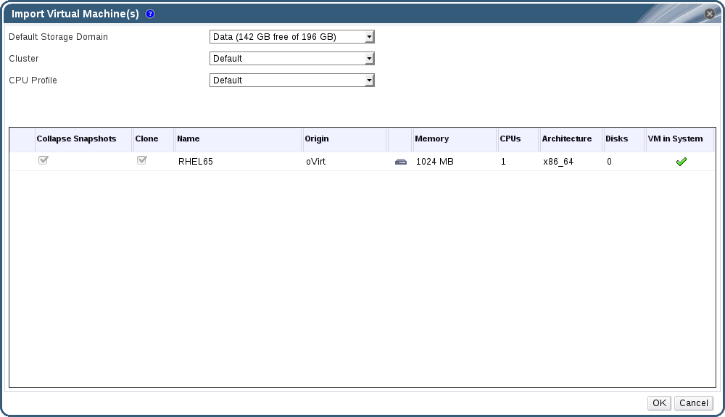Viewport: 725px width, 417px height.
Task: Toggle Collapse Snapshots checkbox for RHEL65
Action: tap(43, 161)
